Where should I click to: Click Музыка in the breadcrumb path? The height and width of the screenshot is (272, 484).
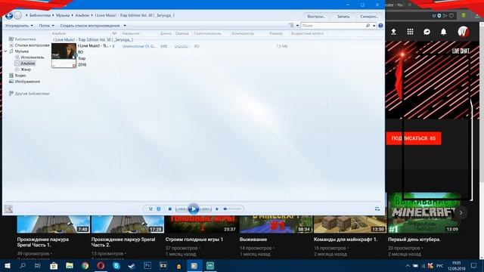63,15
